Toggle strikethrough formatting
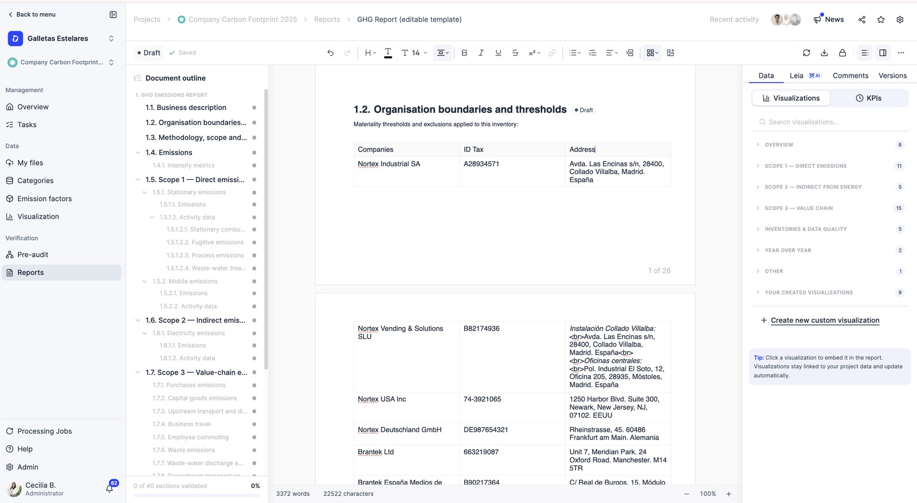This screenshot has width=917, height=503. [515, 53]
